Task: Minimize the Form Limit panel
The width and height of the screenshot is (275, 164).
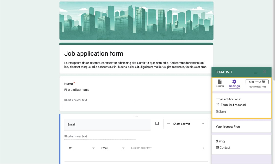Action: pyautogui.click(x=255, y=72)
